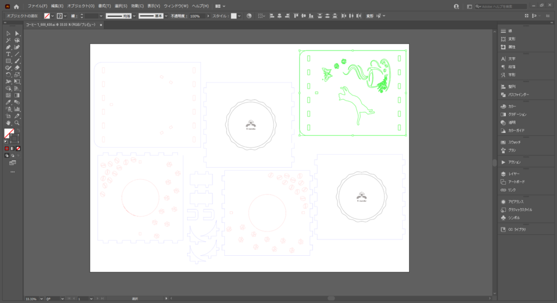Select the Type tool
The height and width of the screenshot is (303, 557).
pos(8,54)
